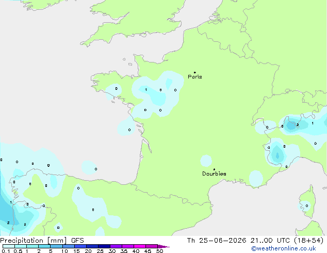The image size is (327, 253).
Task: Click the Precipitation [mm] title text
Action: click(33, 241)
